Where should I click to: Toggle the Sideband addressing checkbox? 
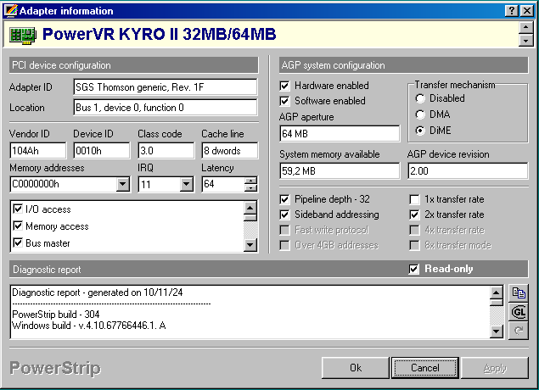285,214
